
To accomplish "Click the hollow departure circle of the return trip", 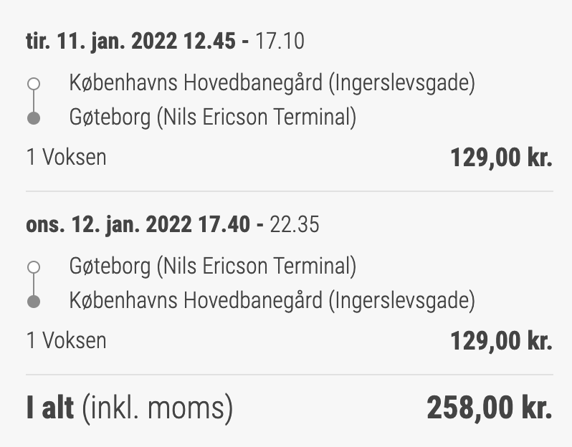I will coord(34,267).
